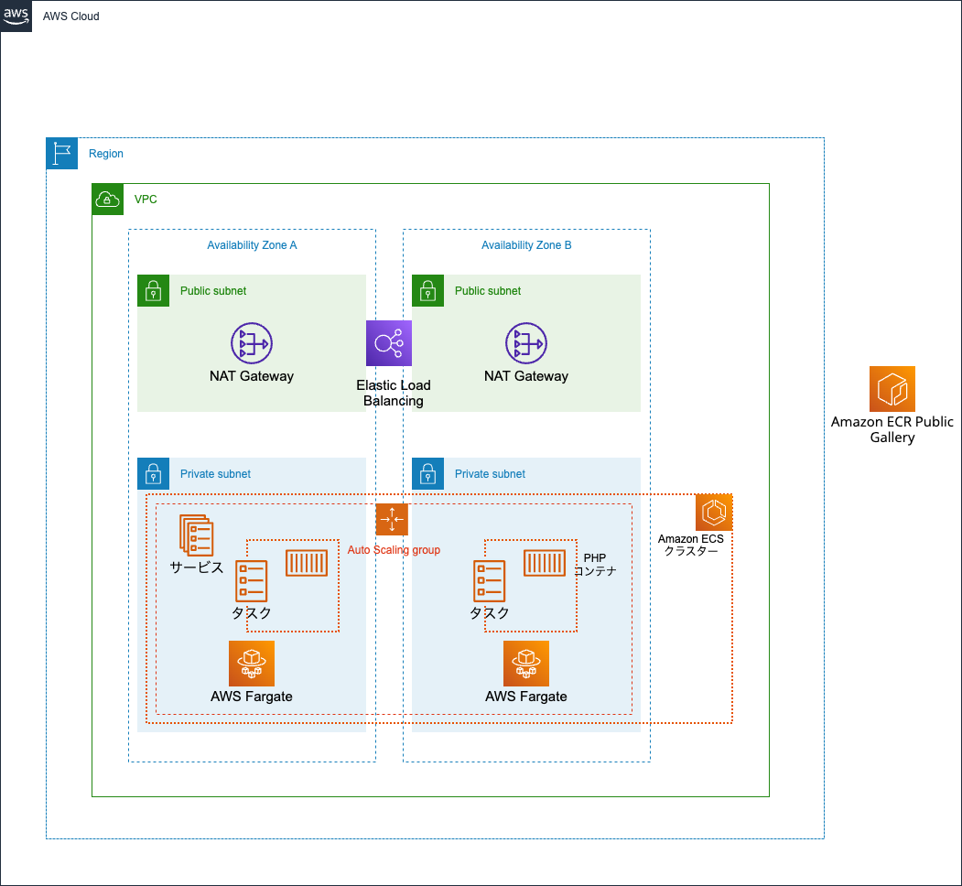Click the Availability Zone B label
Image resolution: width=962 pixels, height=886 pixels.
point(526,244)
